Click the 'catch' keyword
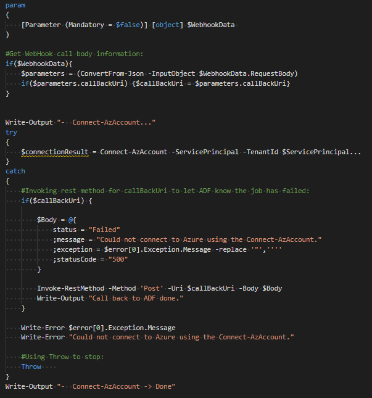Viewport: 372px width, 398px height. pyautogui.click(x=15, y=172)
